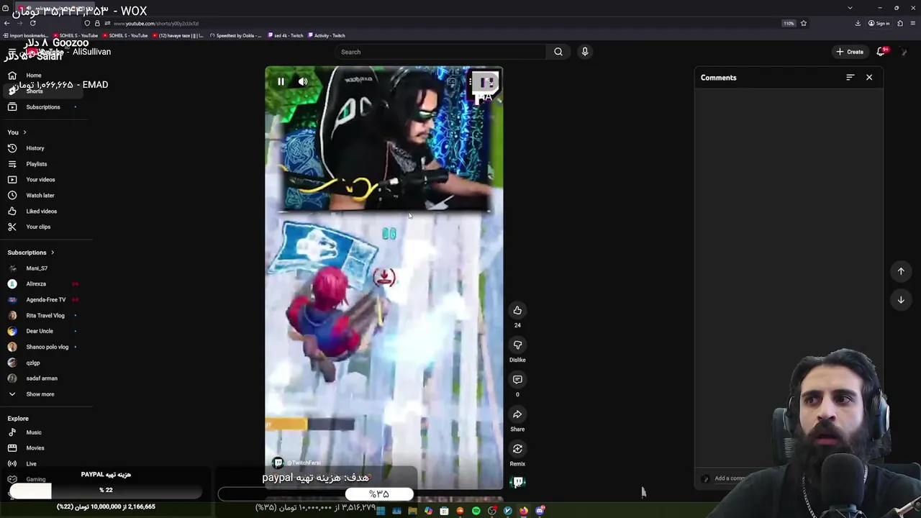
Task: Mute the Shorts video volume
Action: [303, 82]
